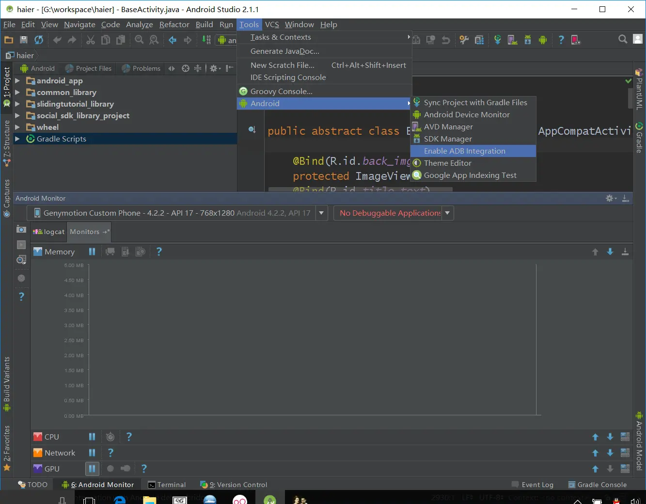Open the Project panel gear settings dropdown
The height and width of the screenshot is (504, 646).
pyautogui.click(x=215, y=69)
